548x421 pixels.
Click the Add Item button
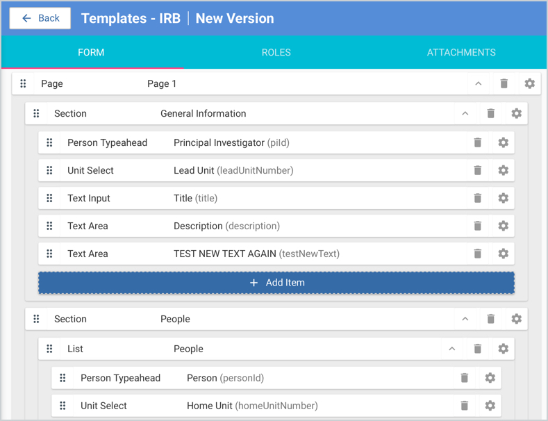tap(276, 283)
